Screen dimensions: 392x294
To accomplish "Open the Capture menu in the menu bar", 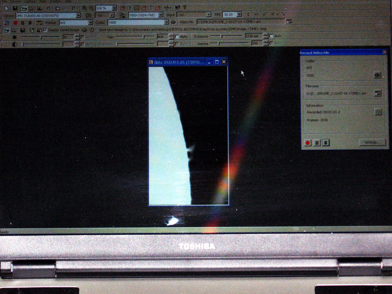I will point(31,1).
